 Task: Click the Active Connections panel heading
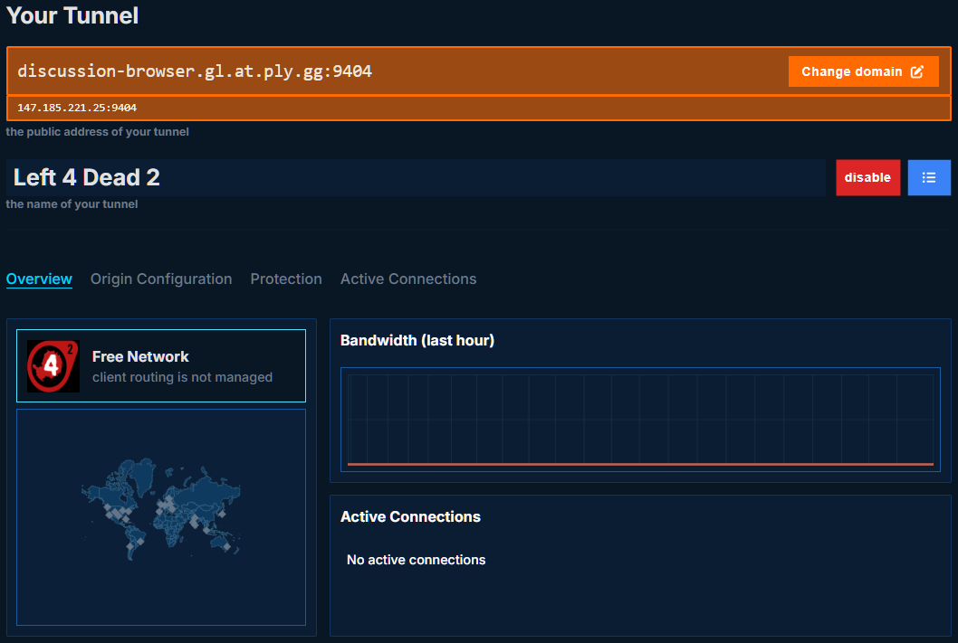410,516
